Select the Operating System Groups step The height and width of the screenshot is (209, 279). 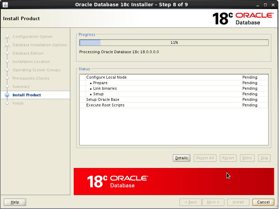(x=36, y=70)
